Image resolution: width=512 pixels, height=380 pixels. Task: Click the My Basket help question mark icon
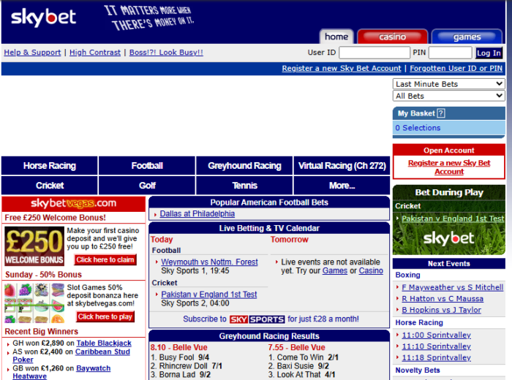[x=440, y=113]
